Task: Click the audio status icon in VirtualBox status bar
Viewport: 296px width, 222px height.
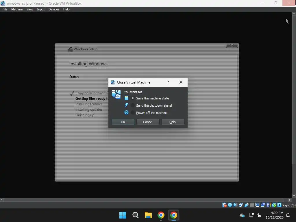Action: [235, 205]
